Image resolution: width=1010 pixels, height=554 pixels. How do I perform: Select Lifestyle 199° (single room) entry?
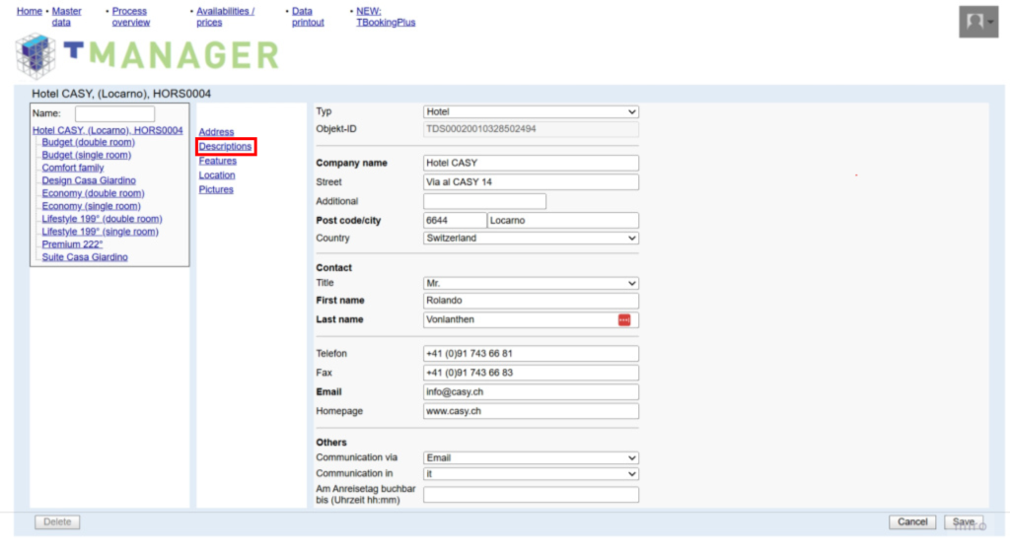100,232
